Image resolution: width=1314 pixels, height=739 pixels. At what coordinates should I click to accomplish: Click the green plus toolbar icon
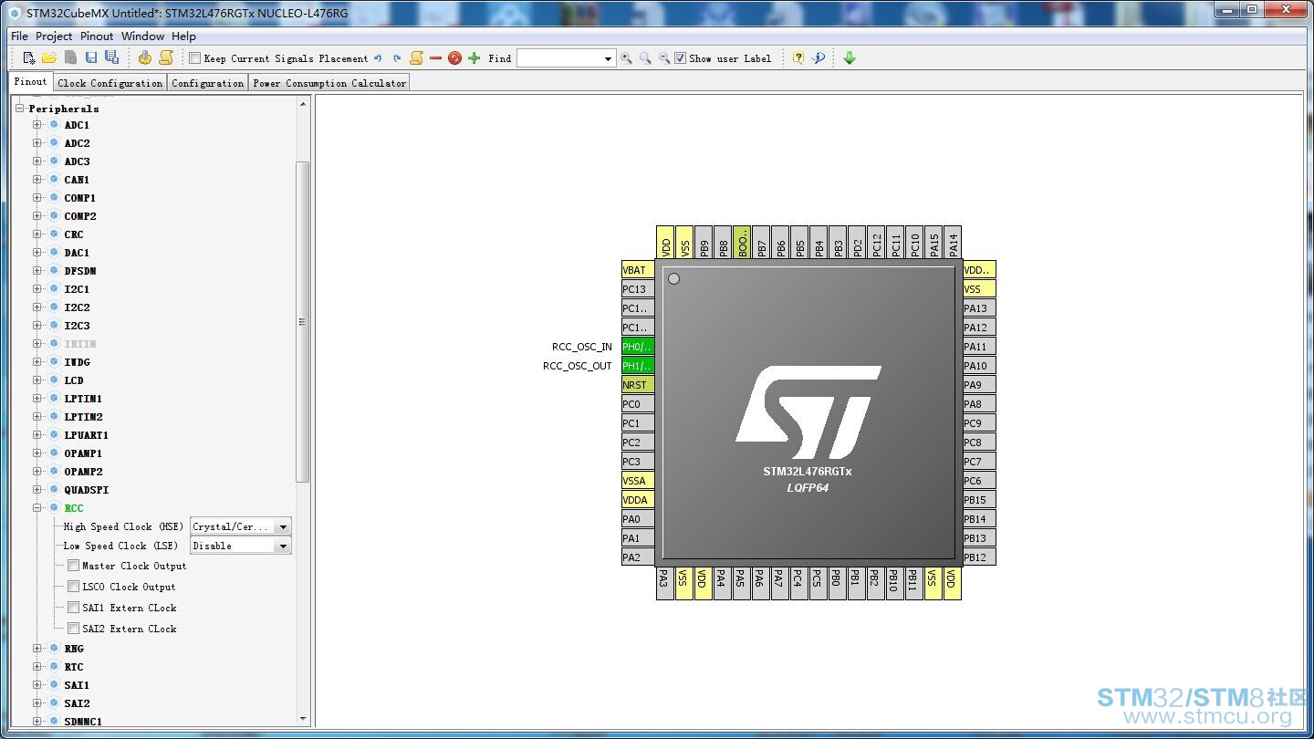click(x=474, y=58)
